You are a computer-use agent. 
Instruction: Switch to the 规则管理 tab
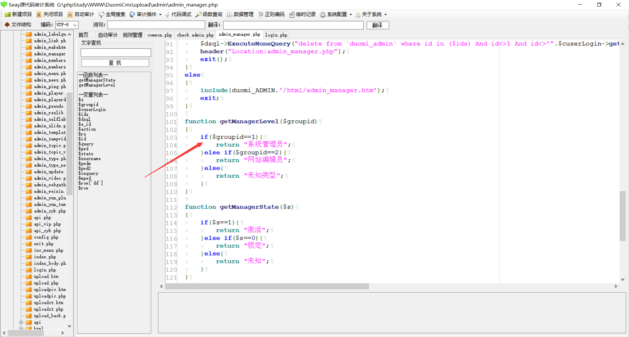(x=132, y=35)
